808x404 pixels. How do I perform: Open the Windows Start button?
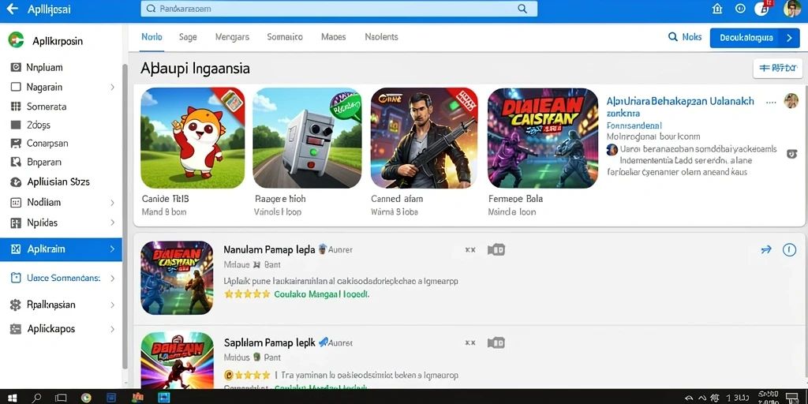point(13,398)
